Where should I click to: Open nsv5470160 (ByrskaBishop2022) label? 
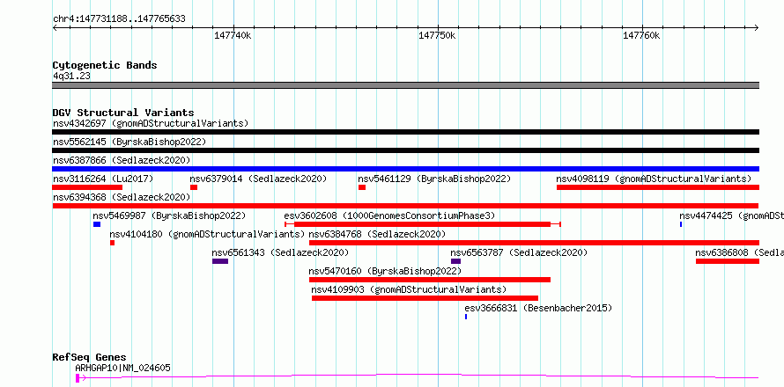coord(385,271)
